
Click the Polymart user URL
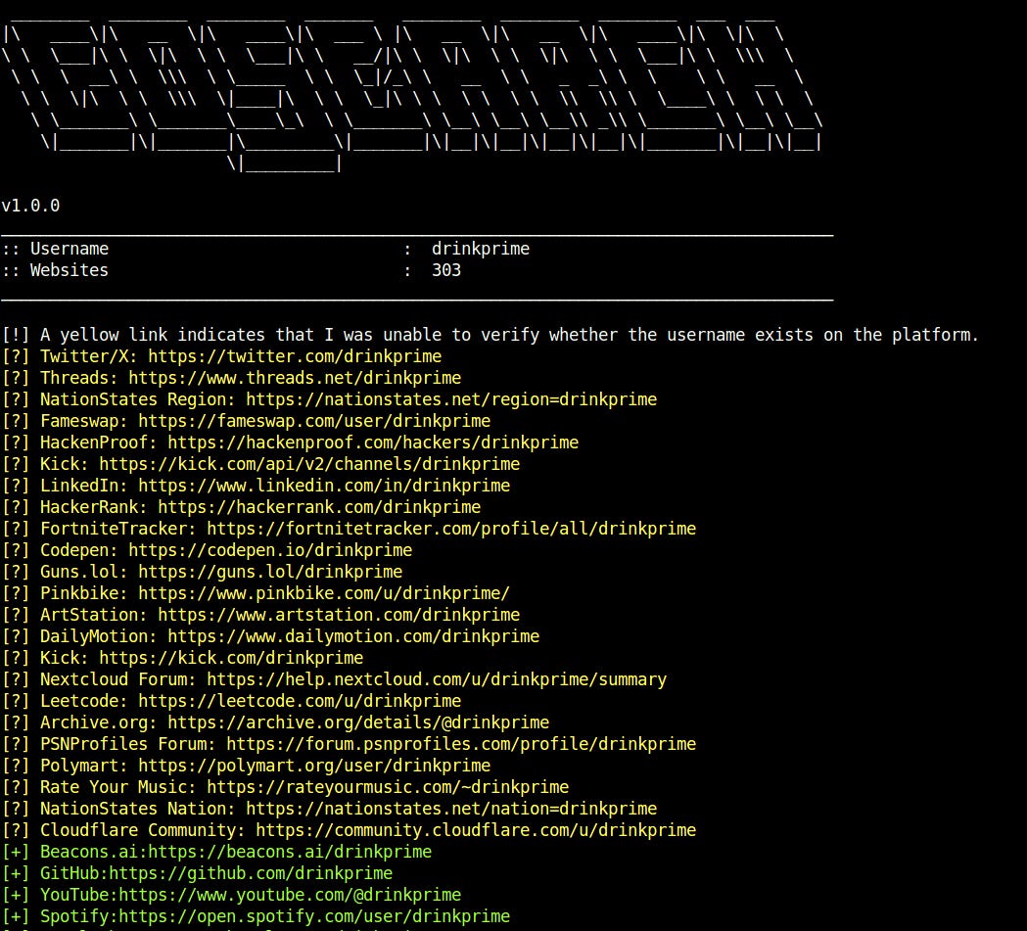(314, 766)
